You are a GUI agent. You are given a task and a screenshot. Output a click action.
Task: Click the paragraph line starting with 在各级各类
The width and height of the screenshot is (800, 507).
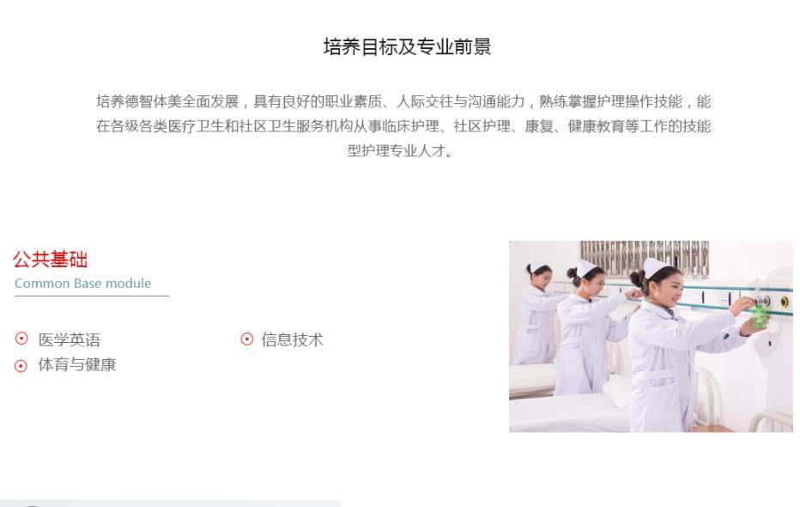tap(403, 126)
